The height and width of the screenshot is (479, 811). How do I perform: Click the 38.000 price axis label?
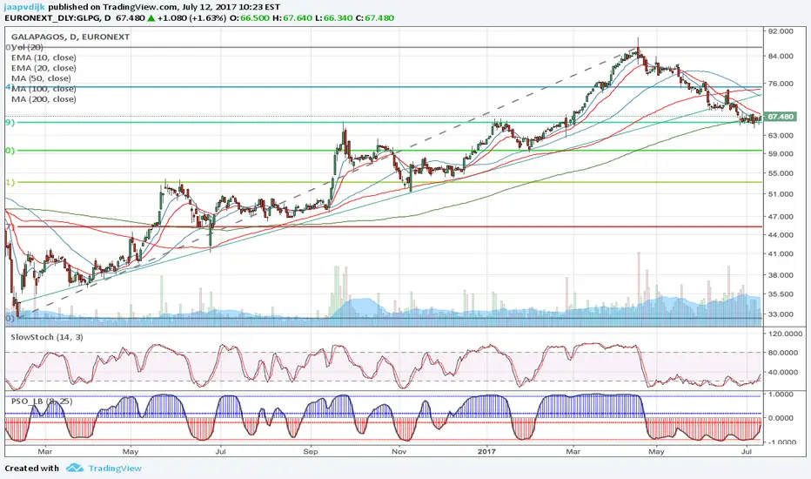[781, 275]
